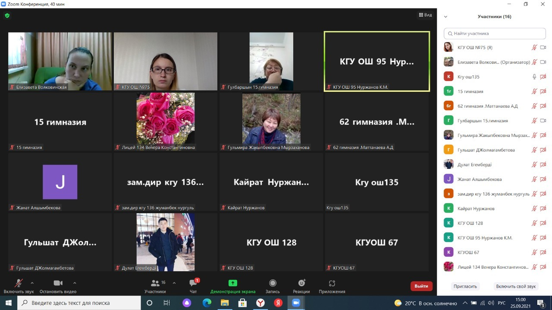The image size is (552, 310).
Task: Toggle camera with Остановить видео
Action: tap(58, 283)
